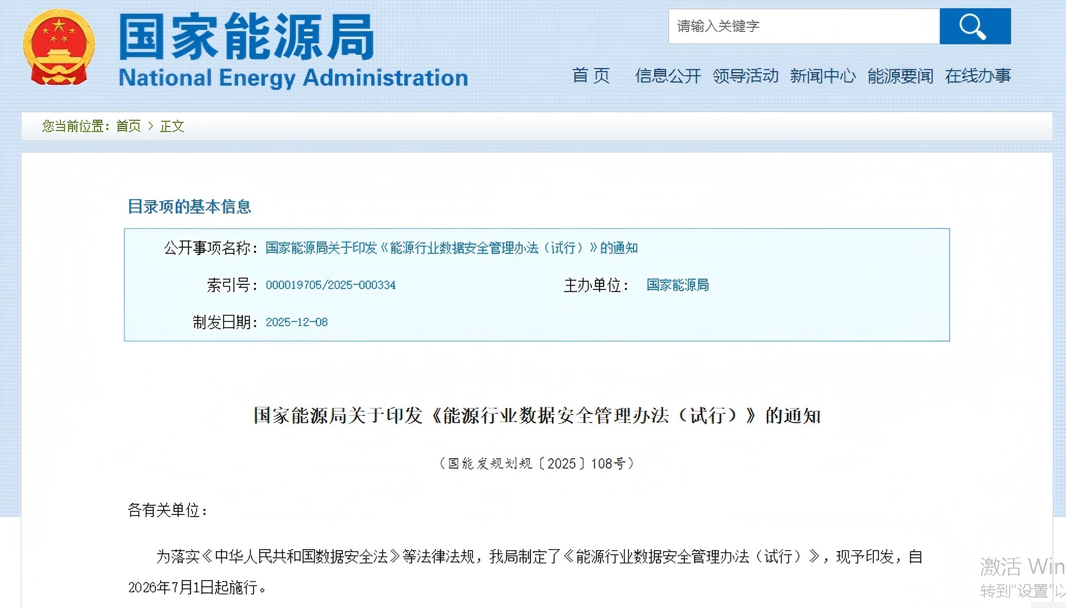This screenshot has width=1066, height=608.
Task: Click the 主办单位 value 国家能源局
Action: (x=678, y=285)
